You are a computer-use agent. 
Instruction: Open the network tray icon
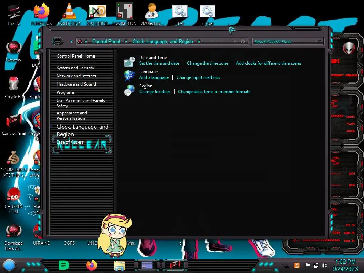316,265
